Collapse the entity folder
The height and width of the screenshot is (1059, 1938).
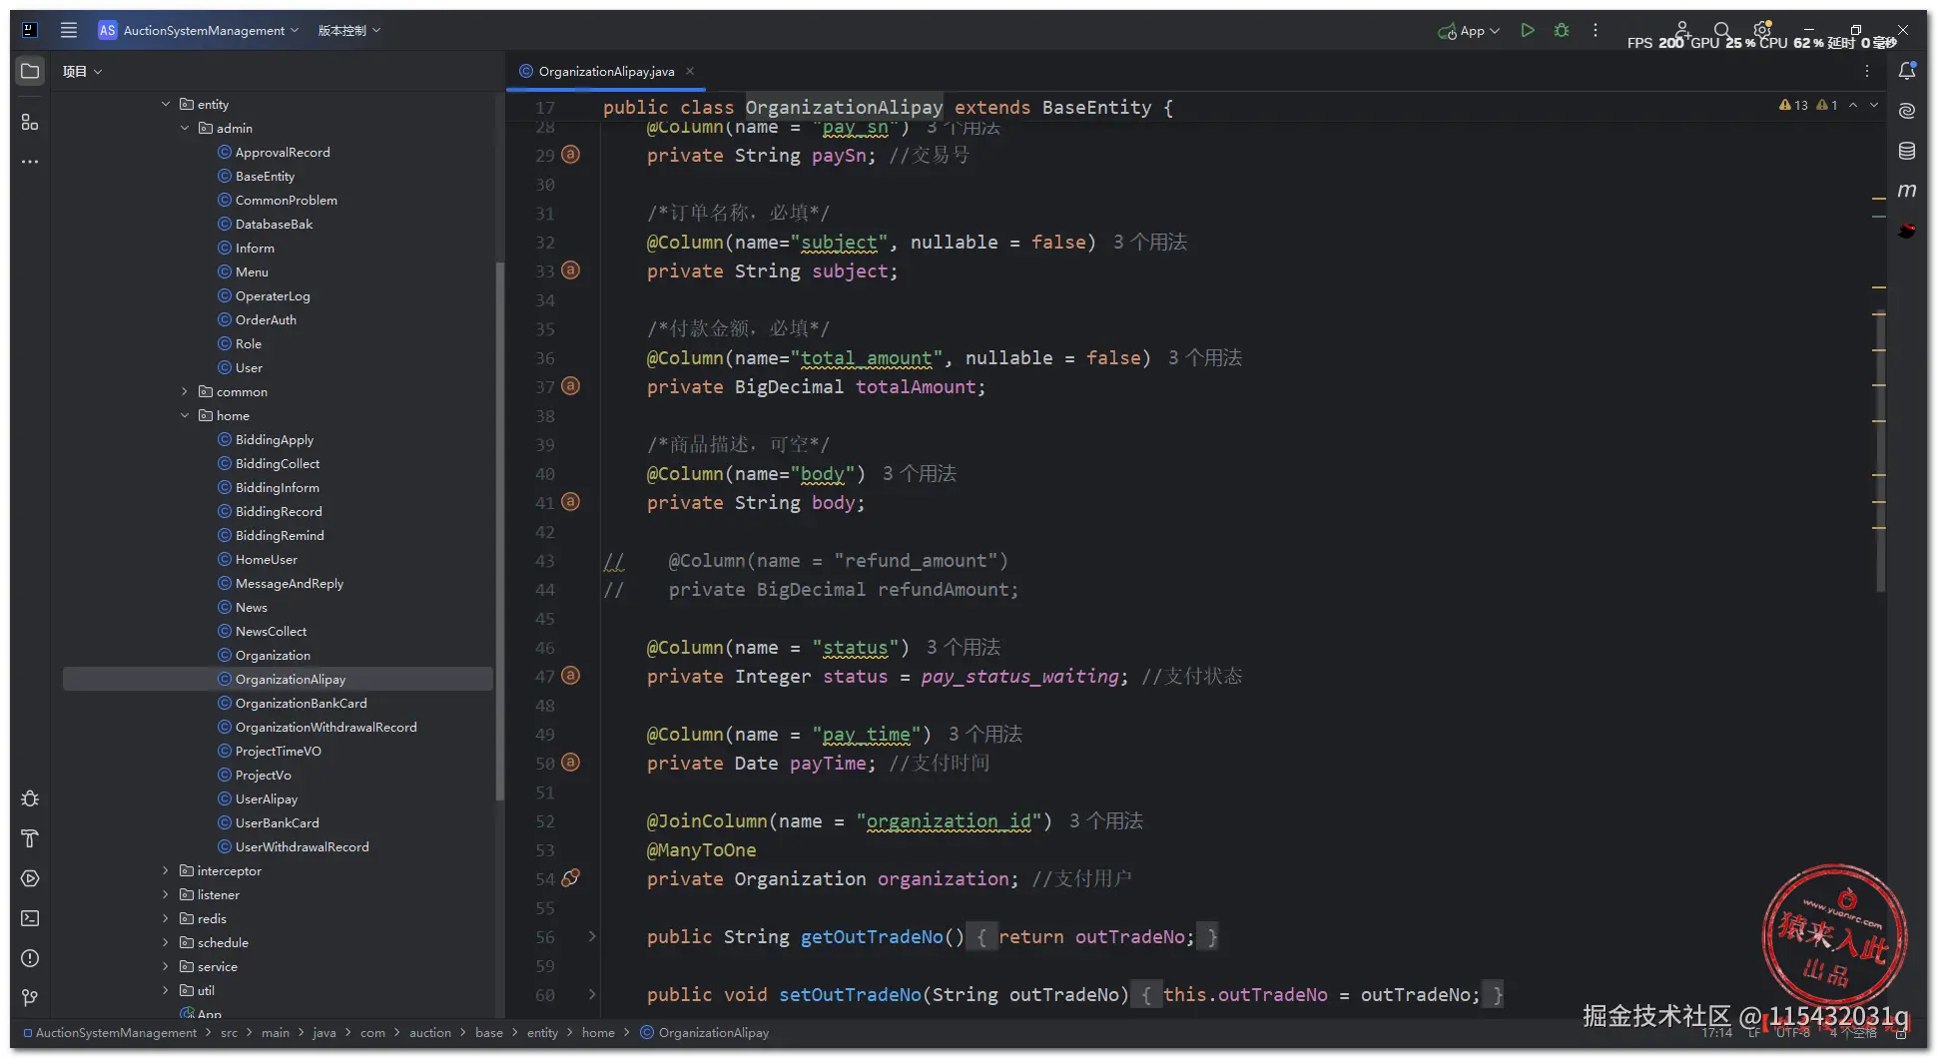166,104
